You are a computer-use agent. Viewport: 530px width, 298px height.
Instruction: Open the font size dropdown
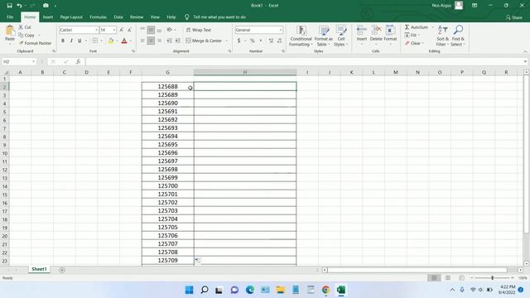(114, 30)
